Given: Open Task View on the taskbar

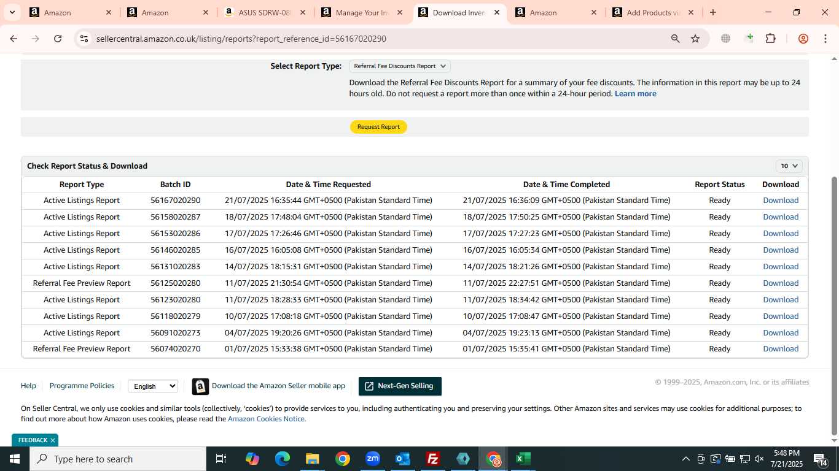Looking at the screenshot, I should pyautogui.click(x=221, y=459).
